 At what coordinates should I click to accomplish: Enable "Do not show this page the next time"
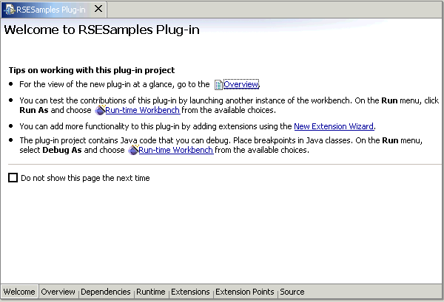click(13, 178)
